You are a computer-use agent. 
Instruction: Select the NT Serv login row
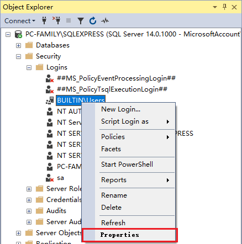pyautogui.click(x=69, y=123)
